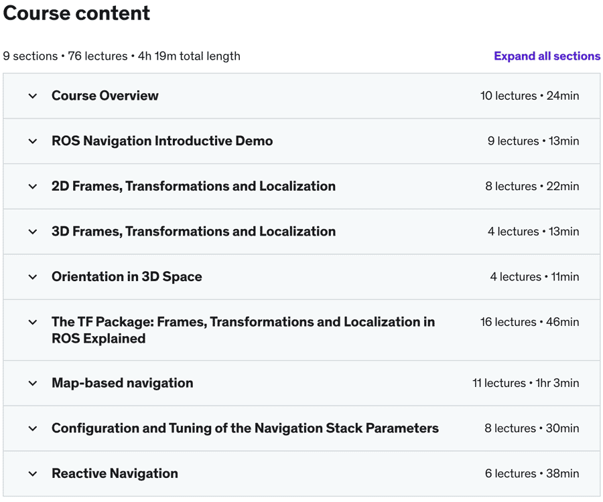The image size is (603, 502).
Task: Expand ROS Navigation Introductive Demo section
Action: point(162,141)
